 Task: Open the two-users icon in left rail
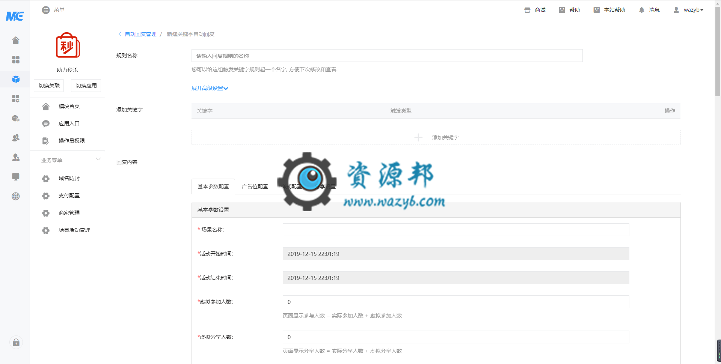[x=16, y=138]
